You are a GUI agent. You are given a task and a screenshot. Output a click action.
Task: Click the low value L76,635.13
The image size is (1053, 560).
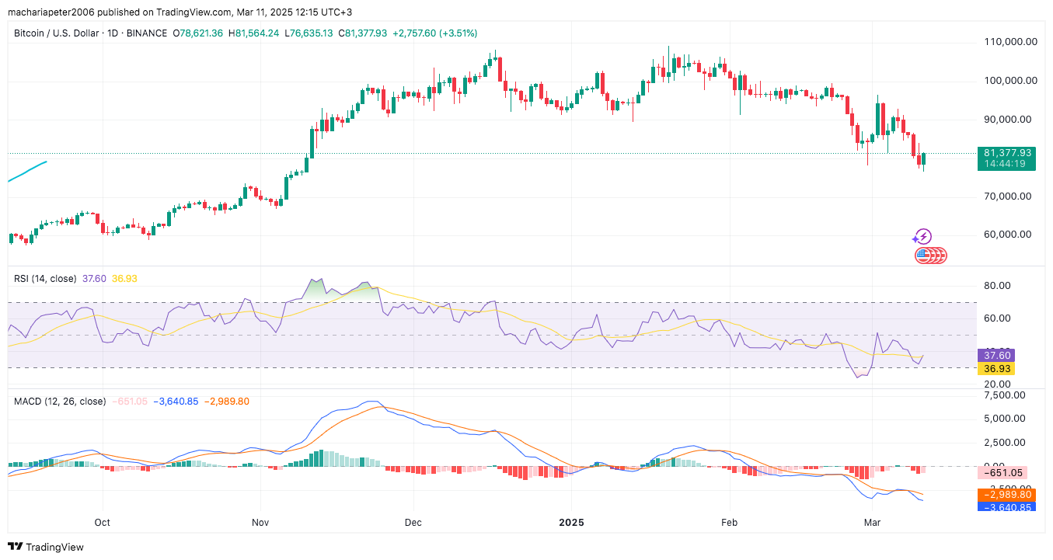pyautogui.click(x=309, y=33)
